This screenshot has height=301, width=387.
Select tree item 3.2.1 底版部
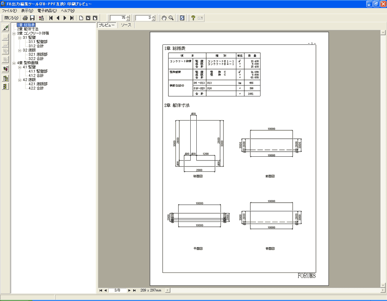[38, 54]
